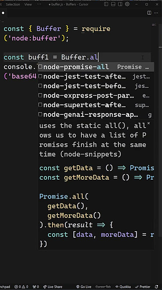The height and width of the screenshot is (290, 162).
Task: Click Go Live in status bar
Action: (x=84, y=287)
